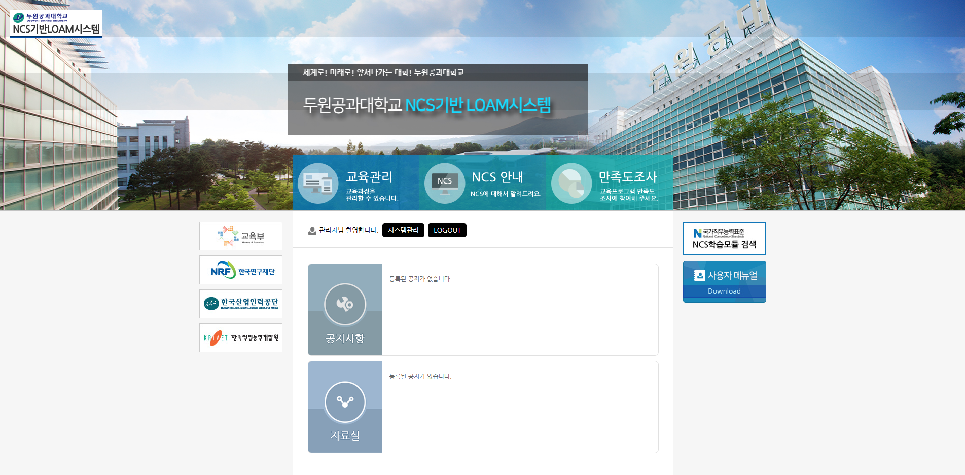Select the 교육관리 menu title
This screenshot has width=965, height=475.
369,177
